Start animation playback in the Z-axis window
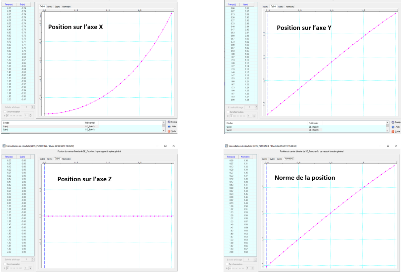The image size is (403, 272). click(x=5, y=268)
